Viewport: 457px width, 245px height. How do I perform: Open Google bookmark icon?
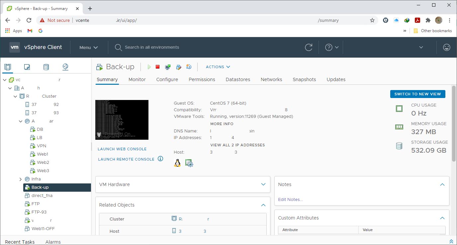pos(41,31)
